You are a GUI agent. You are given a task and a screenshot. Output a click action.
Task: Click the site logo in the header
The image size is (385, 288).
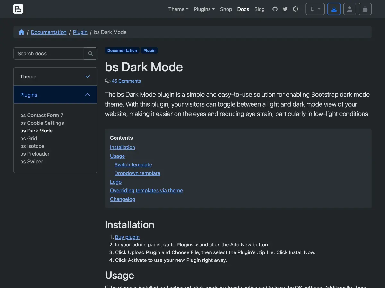pyautogui.click(x=18, y=9)
